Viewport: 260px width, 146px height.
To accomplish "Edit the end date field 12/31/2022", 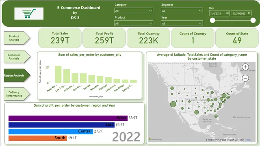I will coord(241,13).
